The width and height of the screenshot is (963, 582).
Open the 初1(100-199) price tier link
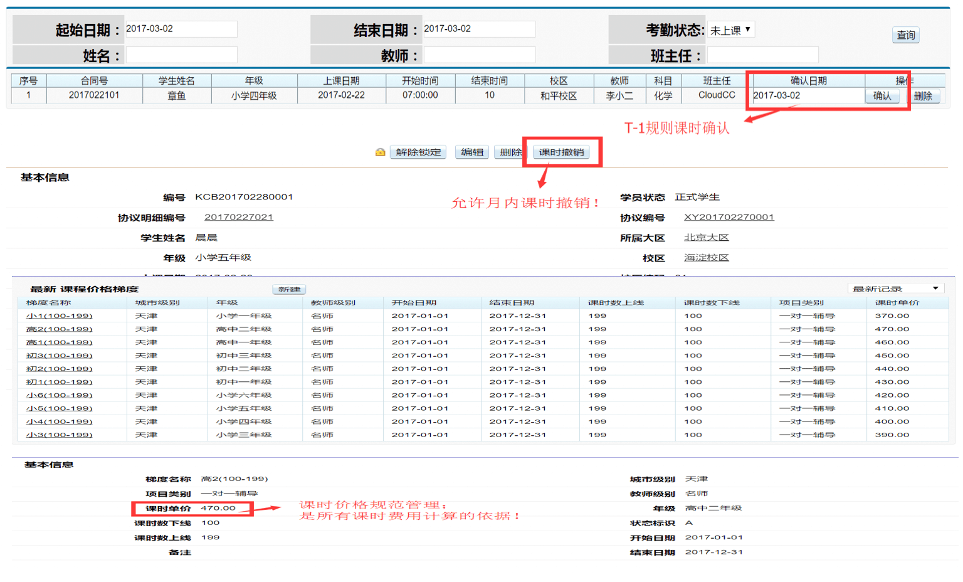click(x=59, y=382)
